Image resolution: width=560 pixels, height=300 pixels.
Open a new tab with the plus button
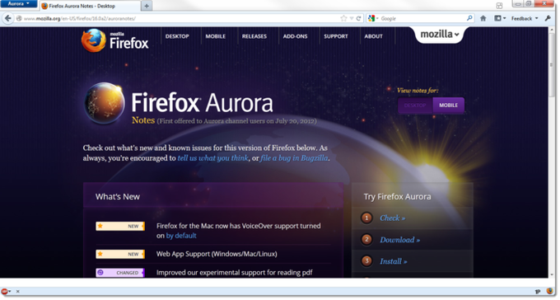(147, 6)
